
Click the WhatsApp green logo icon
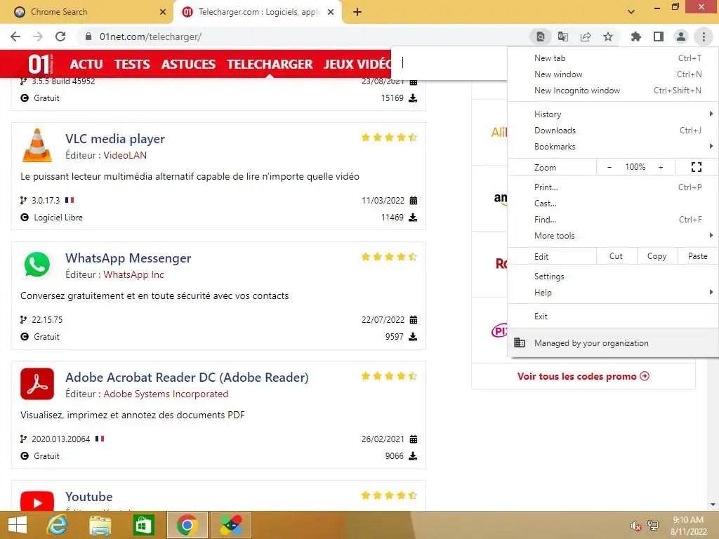37,265
